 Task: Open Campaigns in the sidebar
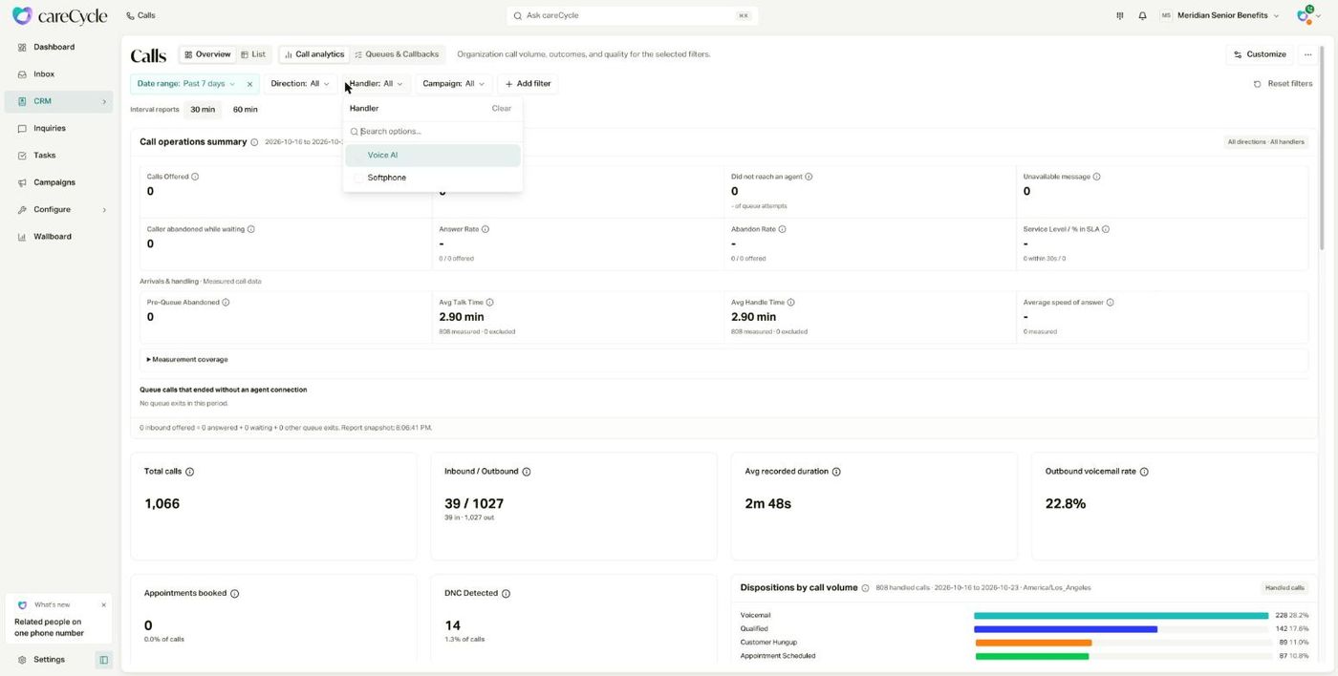point(58,182)
